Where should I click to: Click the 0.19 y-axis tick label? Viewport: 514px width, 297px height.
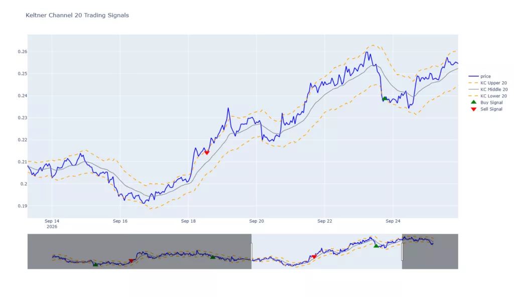point(23,206)
